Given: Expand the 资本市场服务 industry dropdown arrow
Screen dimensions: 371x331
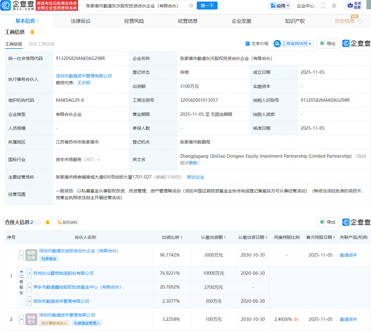Looking at the screenshot, I should click(99, 160).
